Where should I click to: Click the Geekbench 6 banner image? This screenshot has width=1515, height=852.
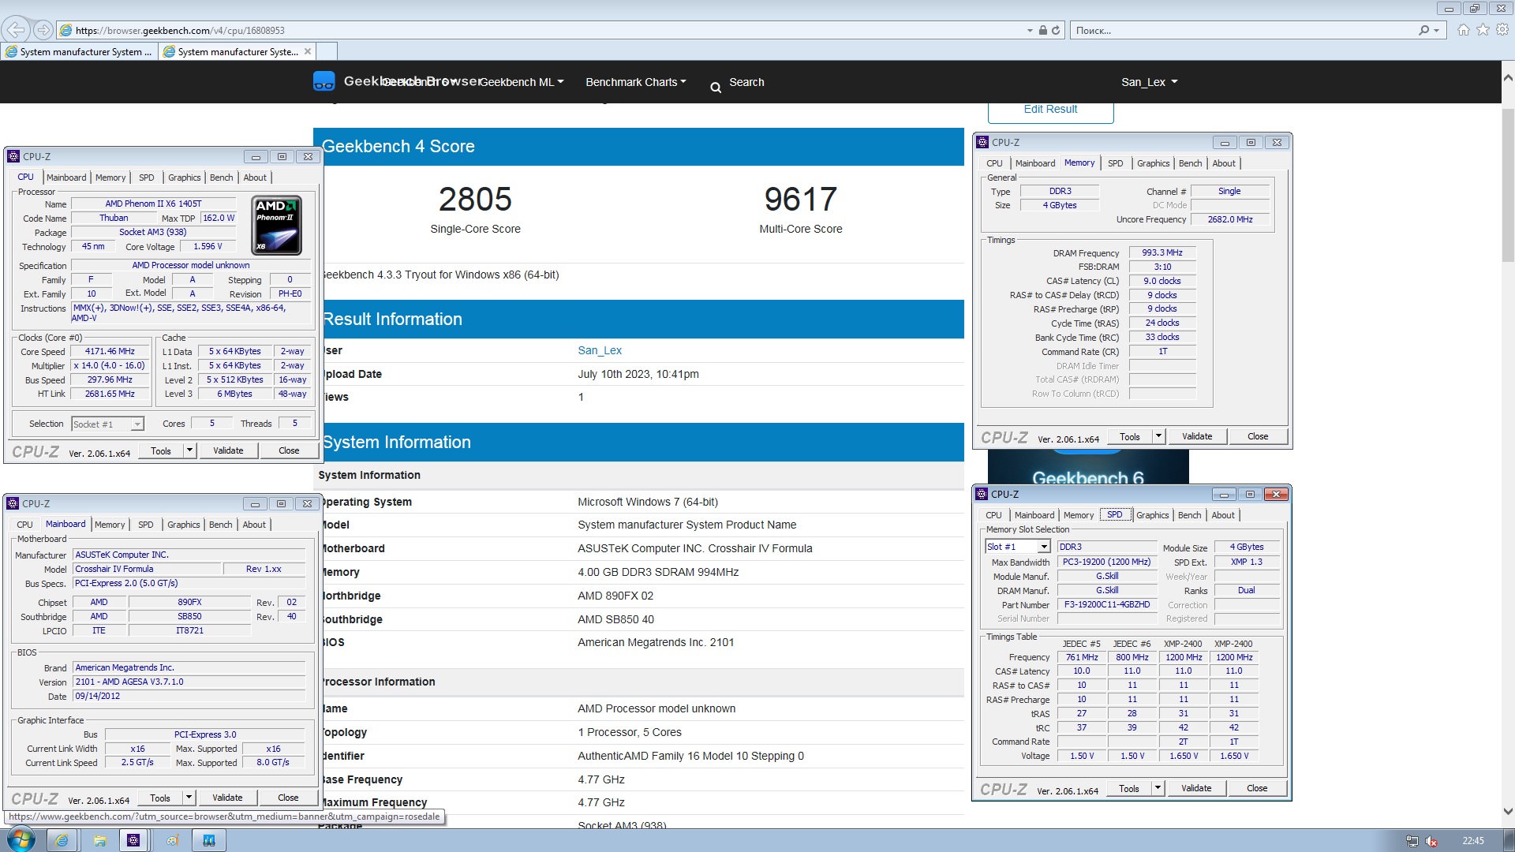[x=1088, y=467]
